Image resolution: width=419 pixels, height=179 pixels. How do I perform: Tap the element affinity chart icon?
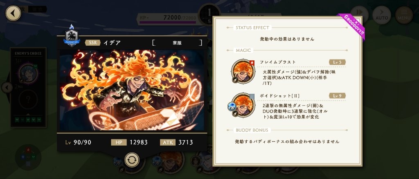pyautogui.click(x=28, y=157)
